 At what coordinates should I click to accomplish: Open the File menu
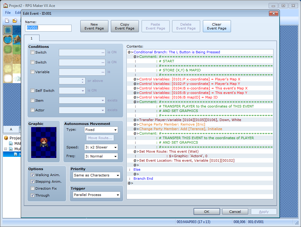[x=8, y=13]
